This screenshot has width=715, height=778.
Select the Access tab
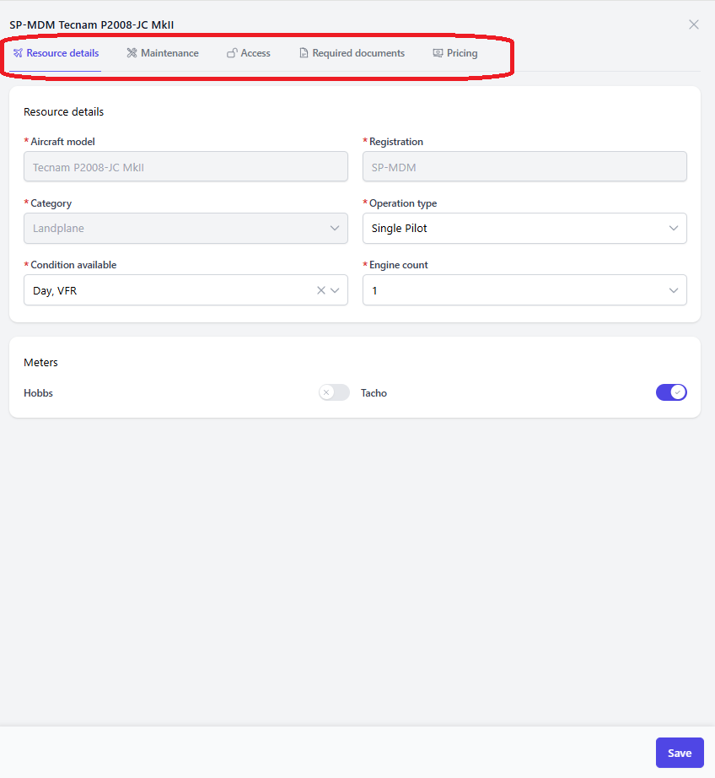pos(249,53)
